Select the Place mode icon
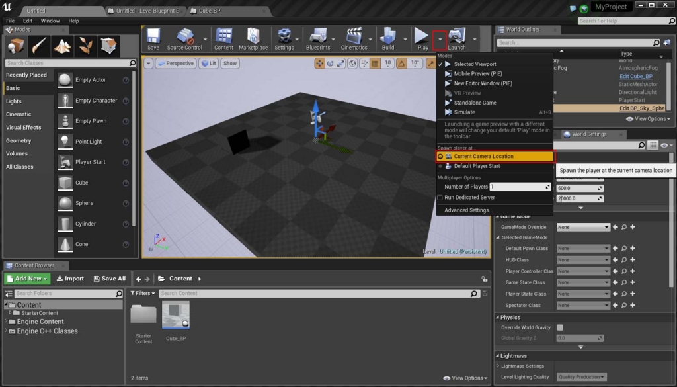The height and width of the screenshot is (387, 677). tap(16, 46)
